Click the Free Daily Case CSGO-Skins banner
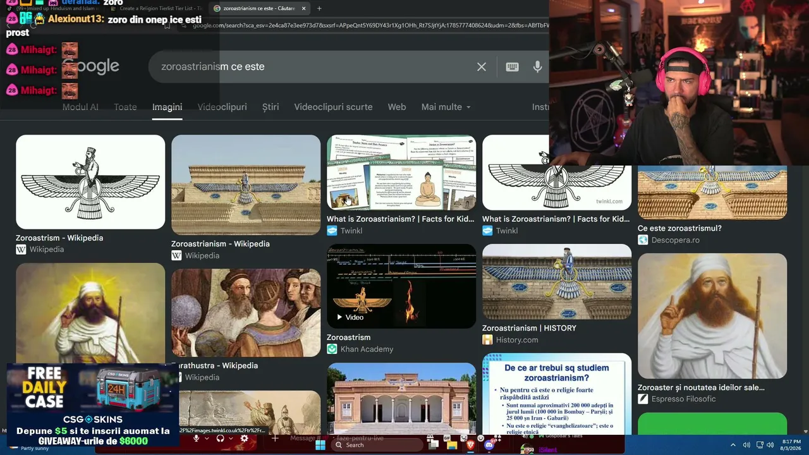The image size is (809, 455). (x=93, y=405)
